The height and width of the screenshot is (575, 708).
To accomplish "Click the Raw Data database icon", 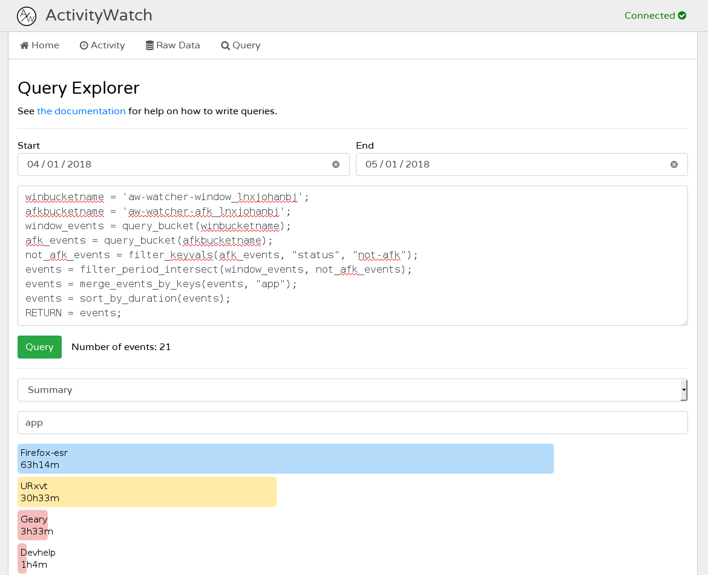I will (x=149, y=45).
